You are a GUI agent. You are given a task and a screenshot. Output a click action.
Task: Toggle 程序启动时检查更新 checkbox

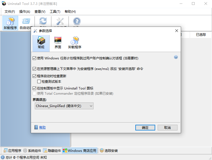[x=35, y=76]
